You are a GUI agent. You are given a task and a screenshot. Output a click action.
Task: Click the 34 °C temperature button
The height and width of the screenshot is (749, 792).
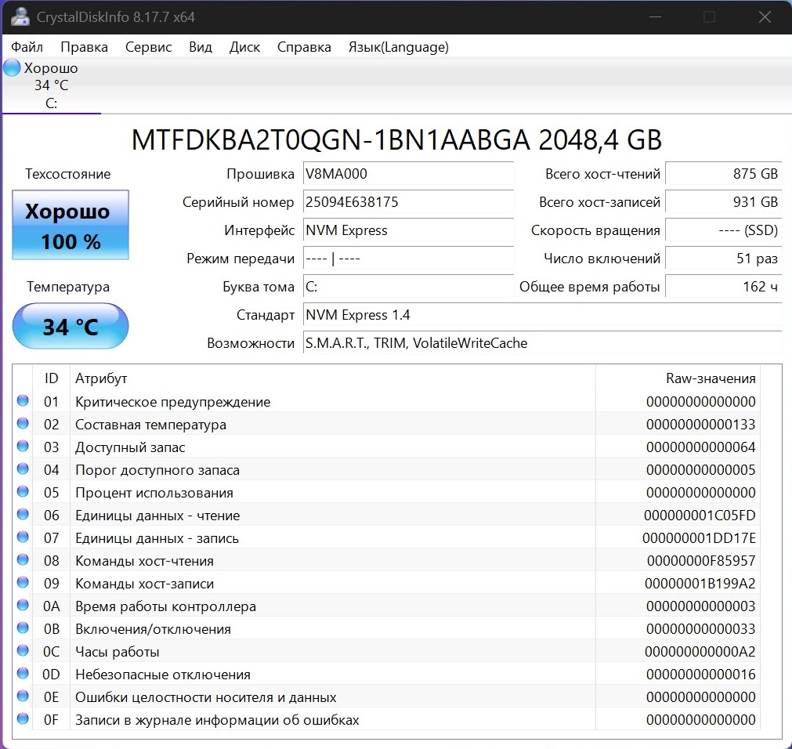(71, 326)
